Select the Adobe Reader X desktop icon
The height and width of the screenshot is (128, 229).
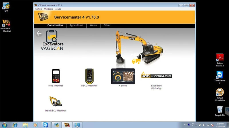(220, 60)
